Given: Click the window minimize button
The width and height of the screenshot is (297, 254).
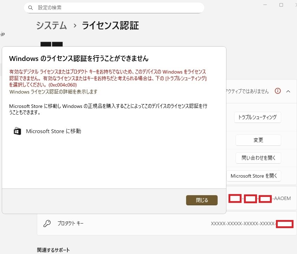Looking at the screenshot, I should (x=265, y=5).
